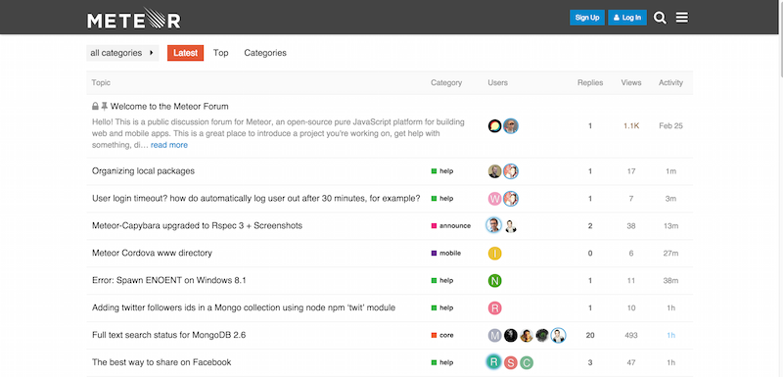Open second avatar on Full text search row
783x377 pixels.
[x=510, y=336]
